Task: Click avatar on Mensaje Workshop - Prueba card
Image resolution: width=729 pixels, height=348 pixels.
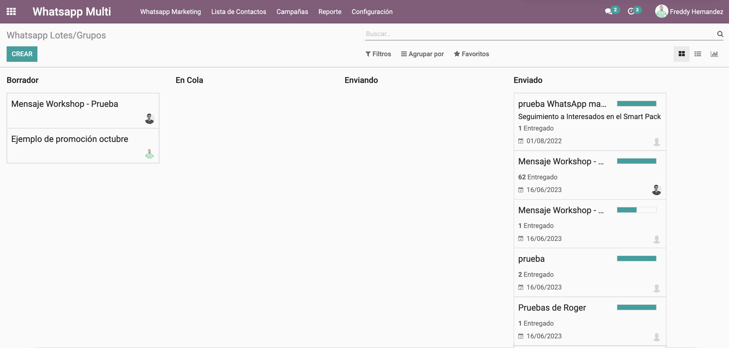Action: [150, 119]
